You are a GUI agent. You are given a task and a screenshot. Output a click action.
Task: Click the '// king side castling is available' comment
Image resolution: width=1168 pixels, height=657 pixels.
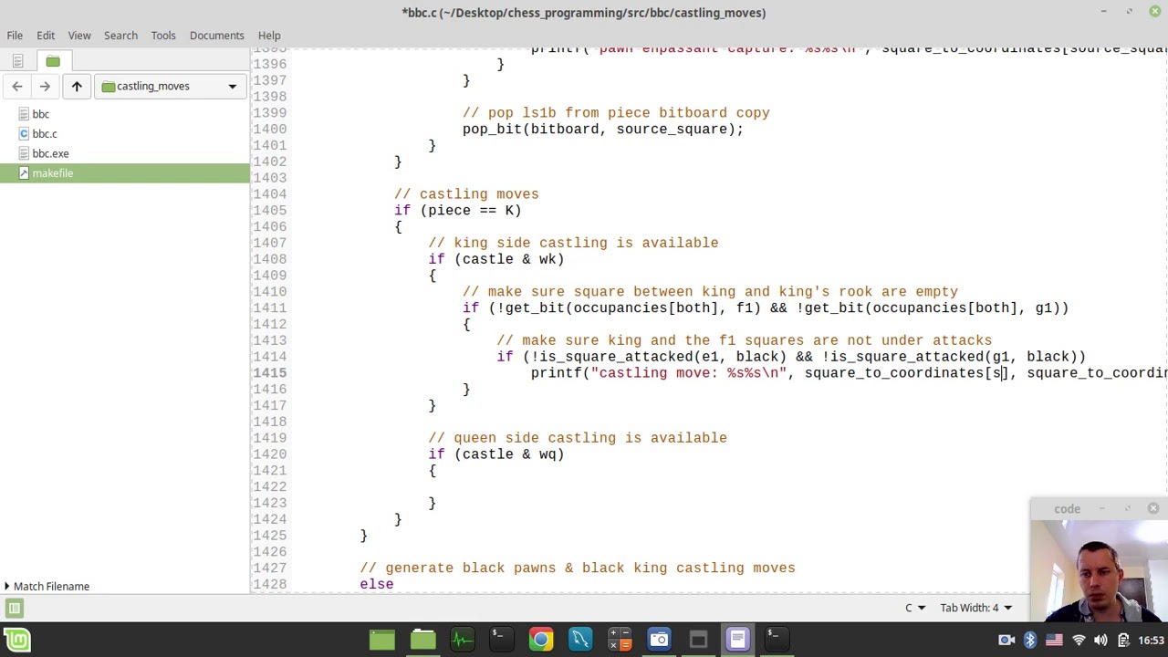(x=573, y=243)
